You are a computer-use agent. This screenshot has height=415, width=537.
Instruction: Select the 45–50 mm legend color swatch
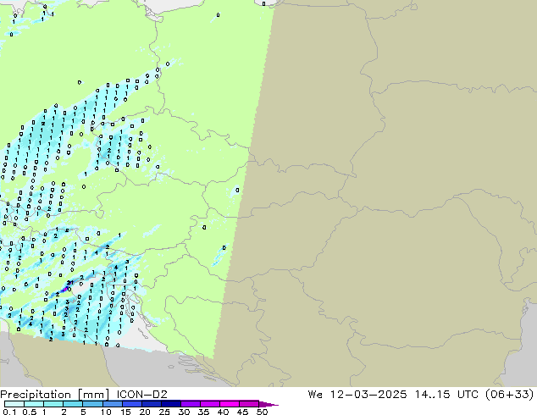(249, 404)
